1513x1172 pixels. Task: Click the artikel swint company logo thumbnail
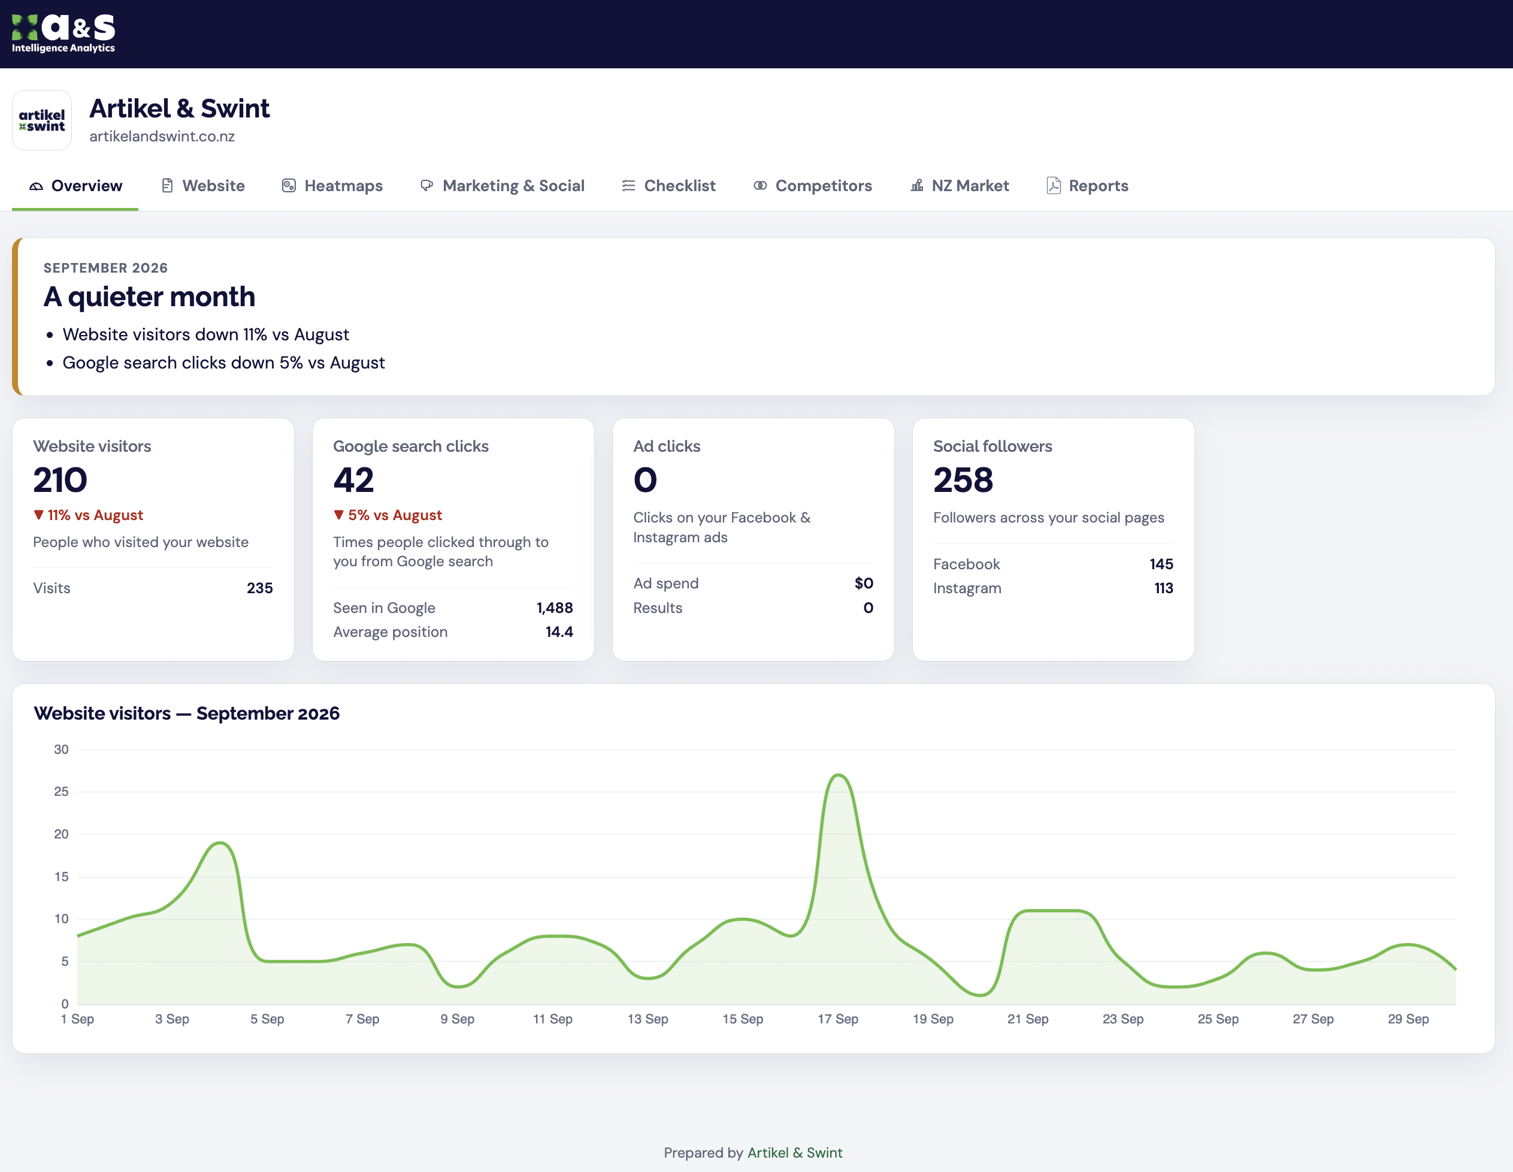click(43, 120)
